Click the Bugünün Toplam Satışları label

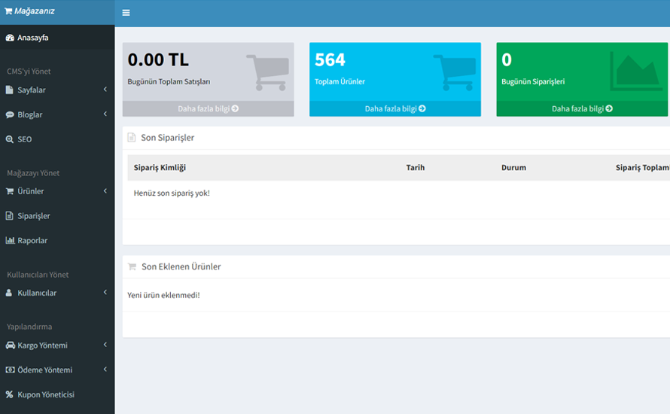[169, 81]
